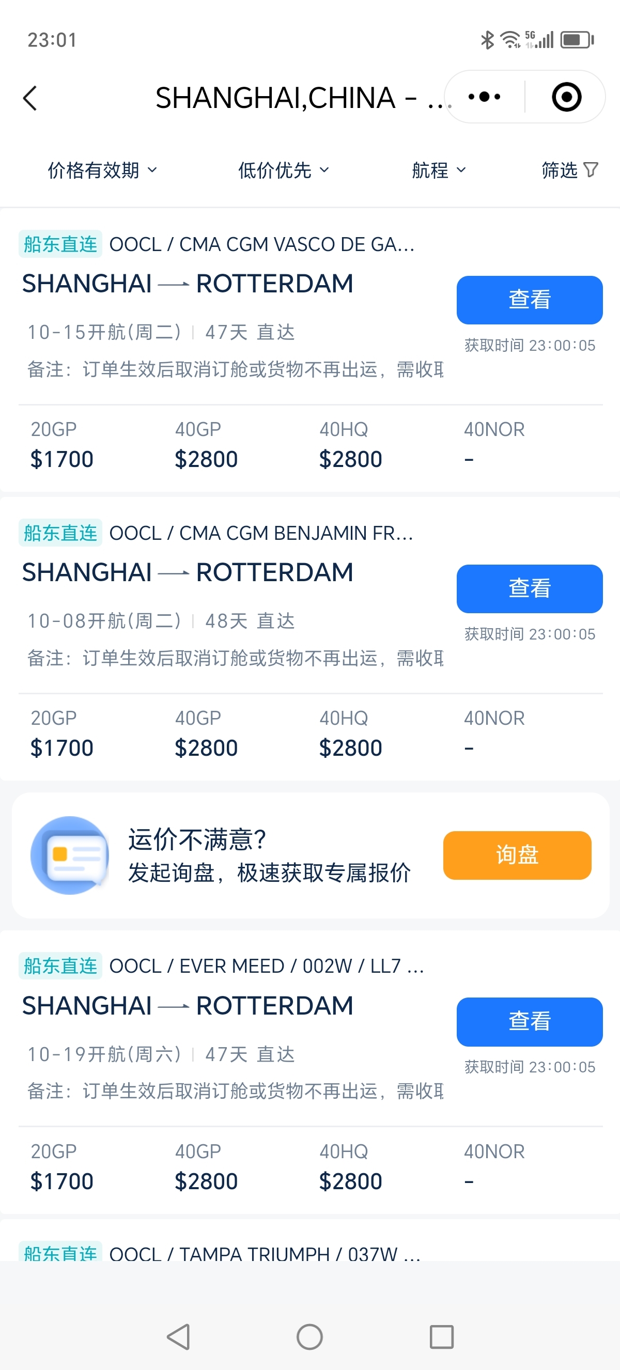
Task: Open the mini-program three-dots menu
Action: pos(484,97)
